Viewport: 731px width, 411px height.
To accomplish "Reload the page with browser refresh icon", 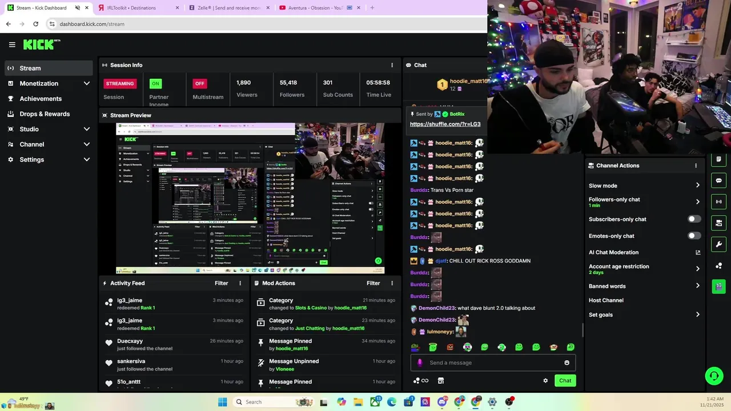I will click(35, 24).
